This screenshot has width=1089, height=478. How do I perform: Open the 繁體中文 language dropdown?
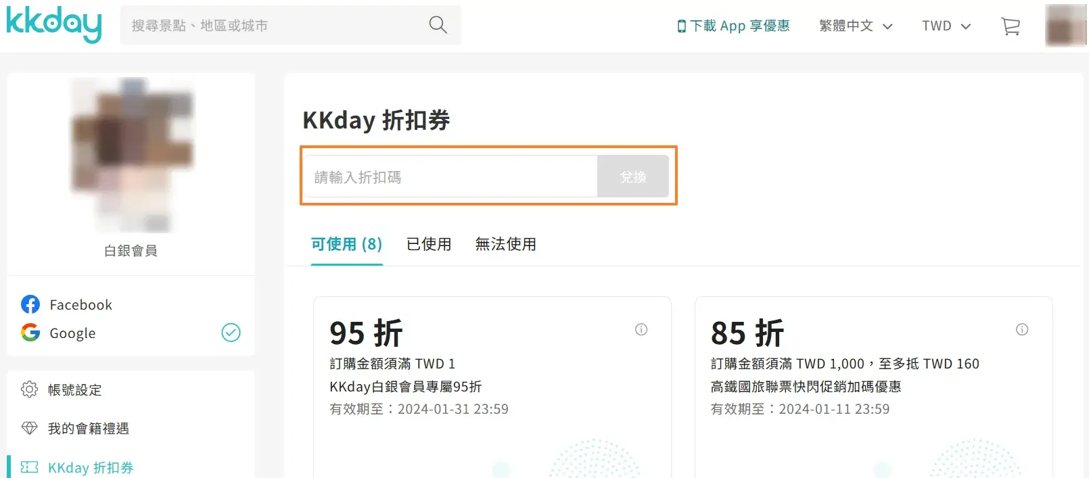(856, 26)
